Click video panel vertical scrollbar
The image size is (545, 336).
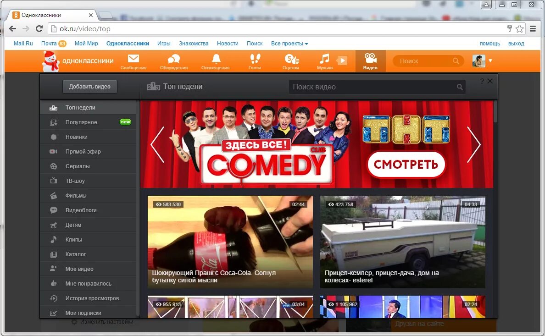pyautogui.click(x=495, y=111)
